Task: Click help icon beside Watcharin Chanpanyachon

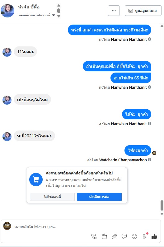Action: (x=149, y=160)
